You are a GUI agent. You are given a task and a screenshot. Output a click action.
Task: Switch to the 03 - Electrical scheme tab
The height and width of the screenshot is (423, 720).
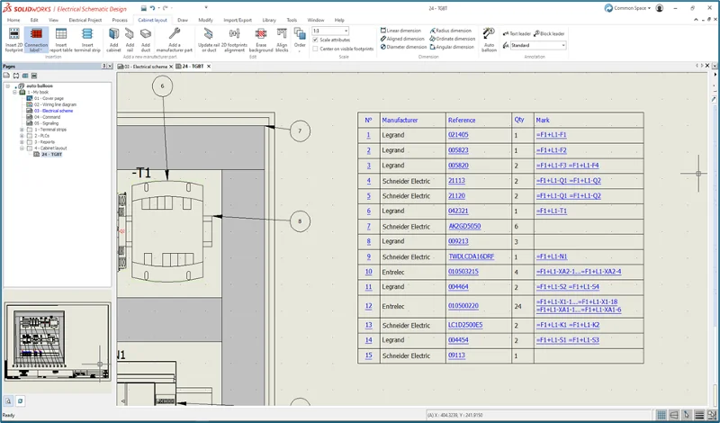(x=146, y=66)
